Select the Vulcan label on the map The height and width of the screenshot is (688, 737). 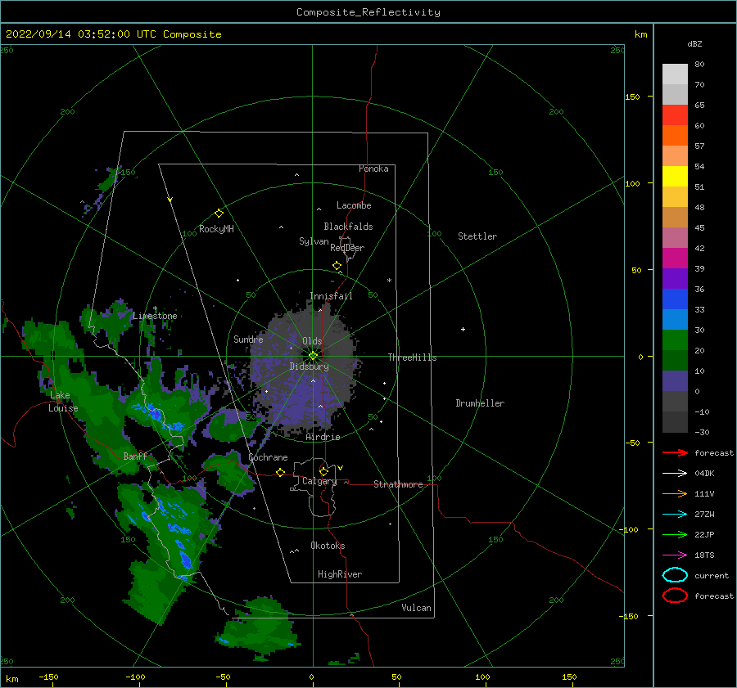tap(417, 608)
